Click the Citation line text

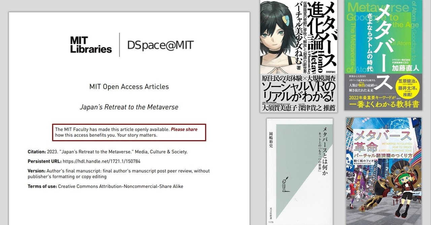(x=107, y=152)
